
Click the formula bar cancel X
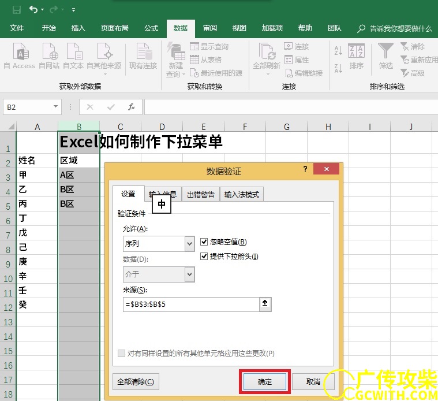(x=90, y=107)
